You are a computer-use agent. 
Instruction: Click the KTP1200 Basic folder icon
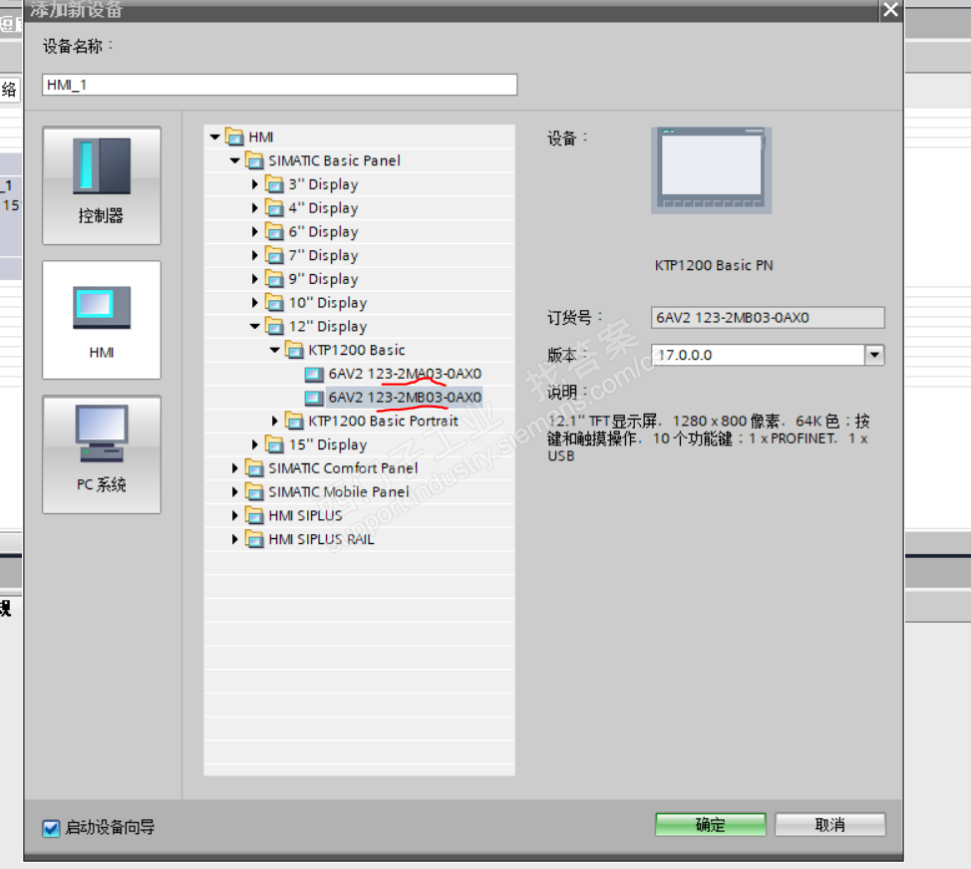click(294, 350)
